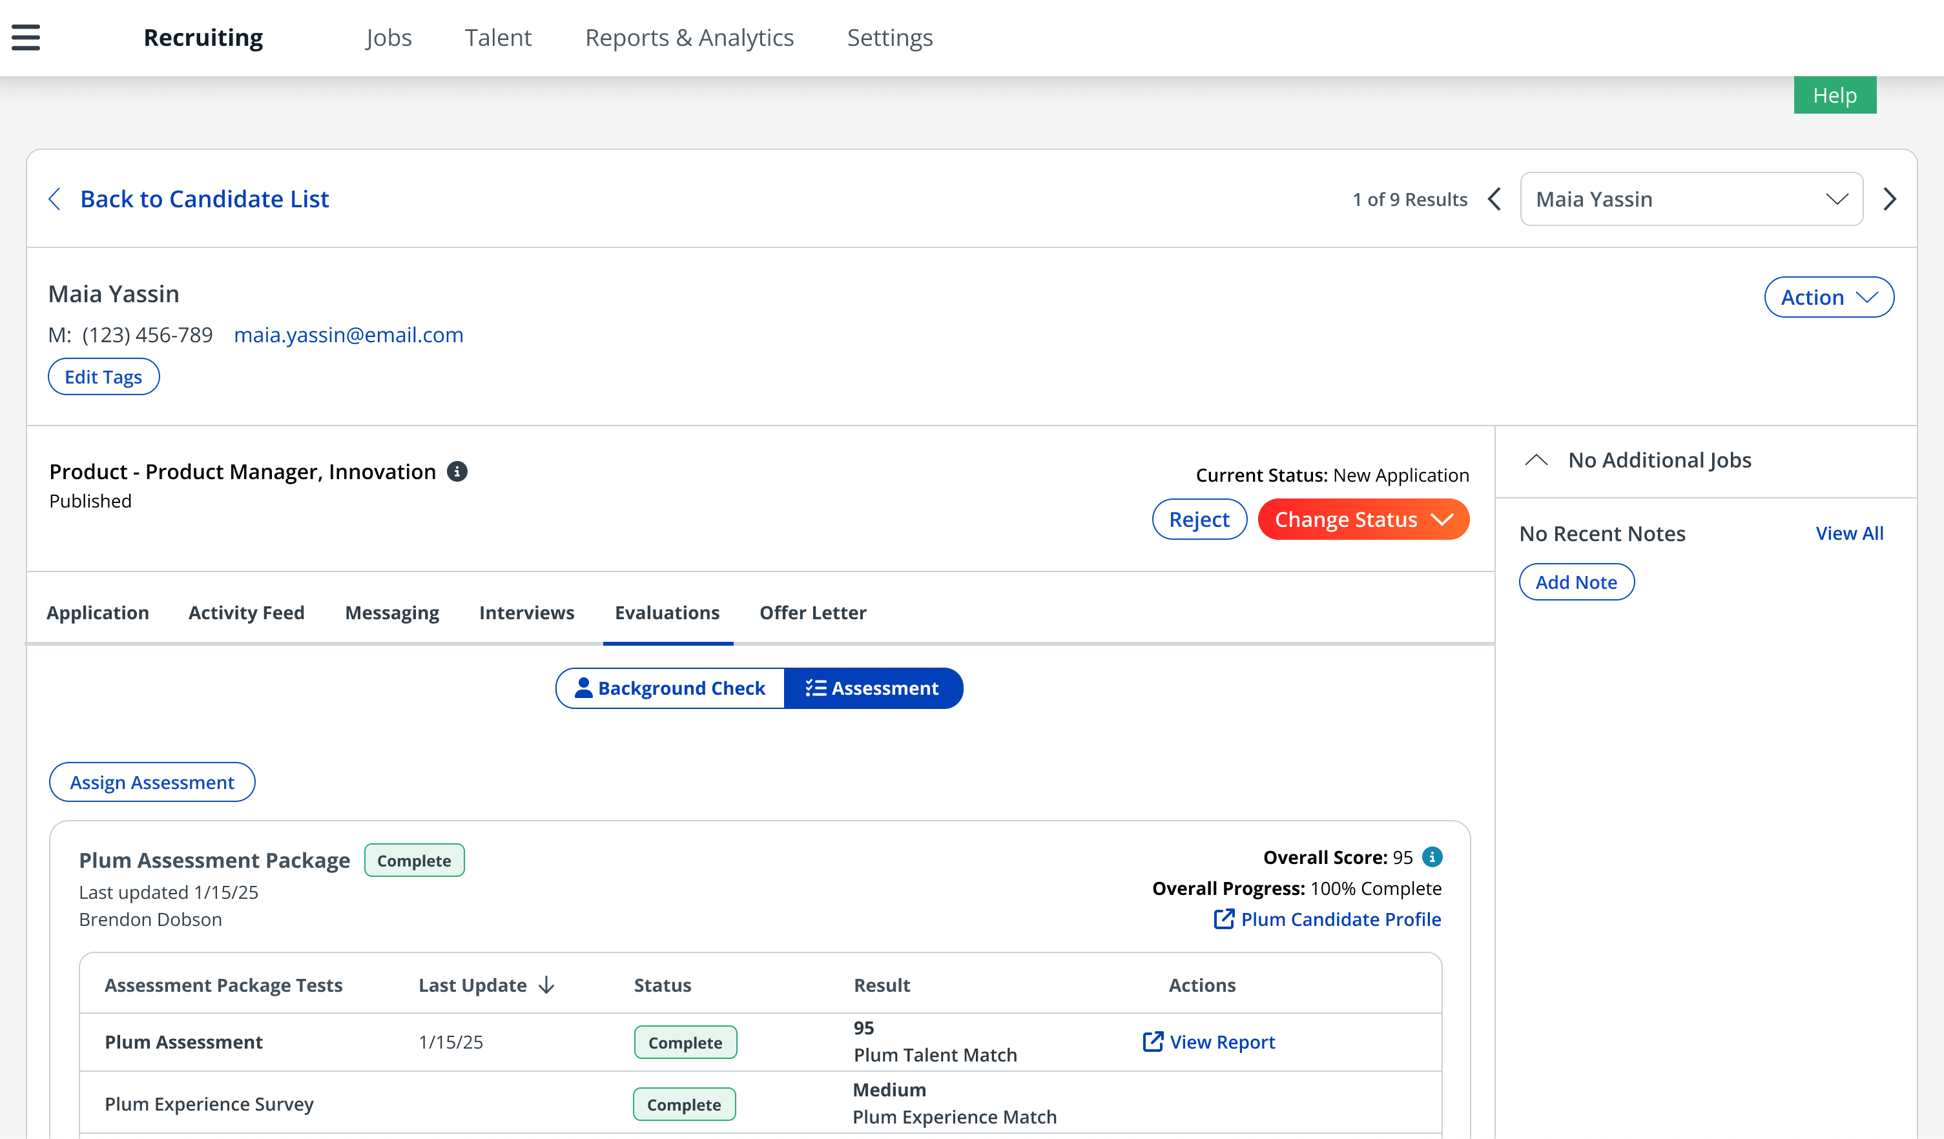Click the Current Status: New Application text
This screenshot has width=1944, height=1139.
[1332, 475]
